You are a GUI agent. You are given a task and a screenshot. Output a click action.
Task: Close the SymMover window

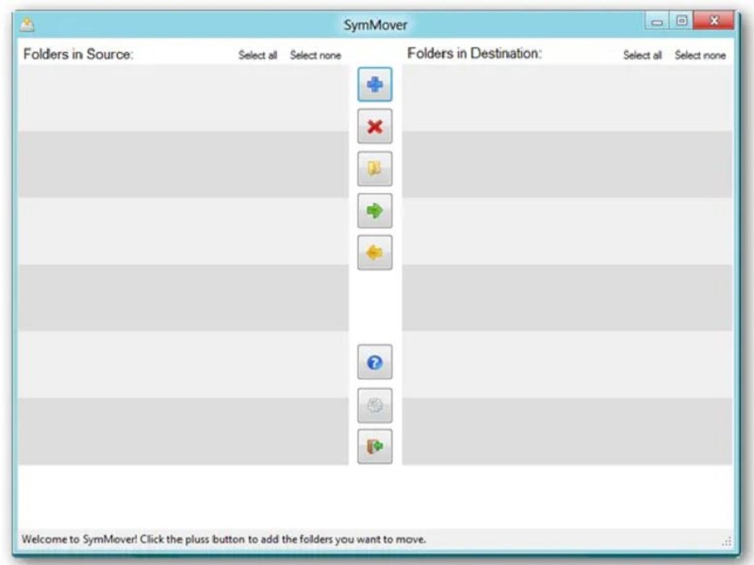pos(715,21)
